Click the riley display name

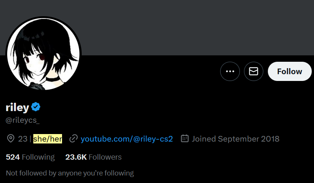17,107
